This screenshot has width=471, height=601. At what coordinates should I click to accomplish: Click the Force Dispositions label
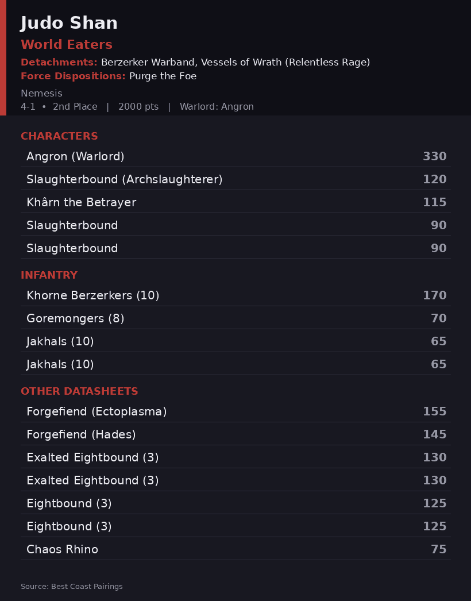click(73, 76)
